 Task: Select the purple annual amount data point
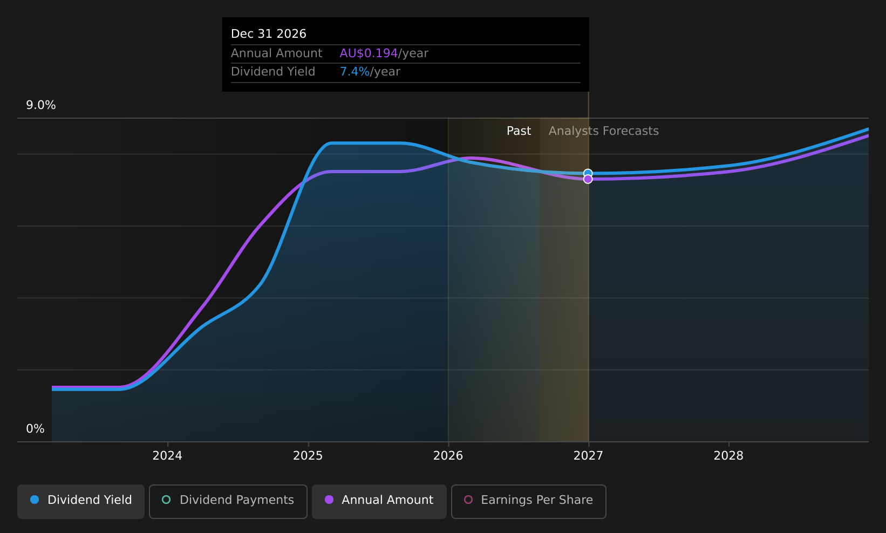click(588, 179)
